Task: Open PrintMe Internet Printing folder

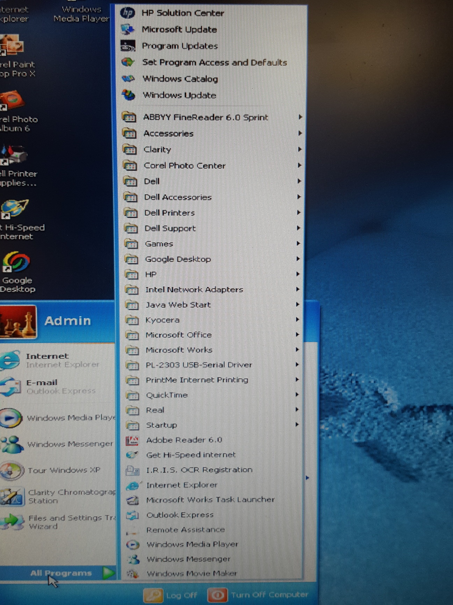Action: coord(213,380)
